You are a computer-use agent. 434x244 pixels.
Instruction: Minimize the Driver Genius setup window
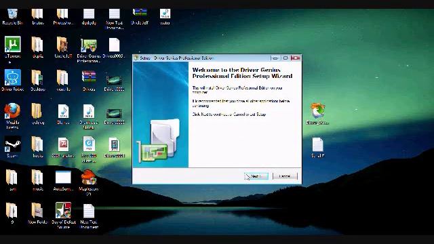pyautogui.click(x=275, y=58)
